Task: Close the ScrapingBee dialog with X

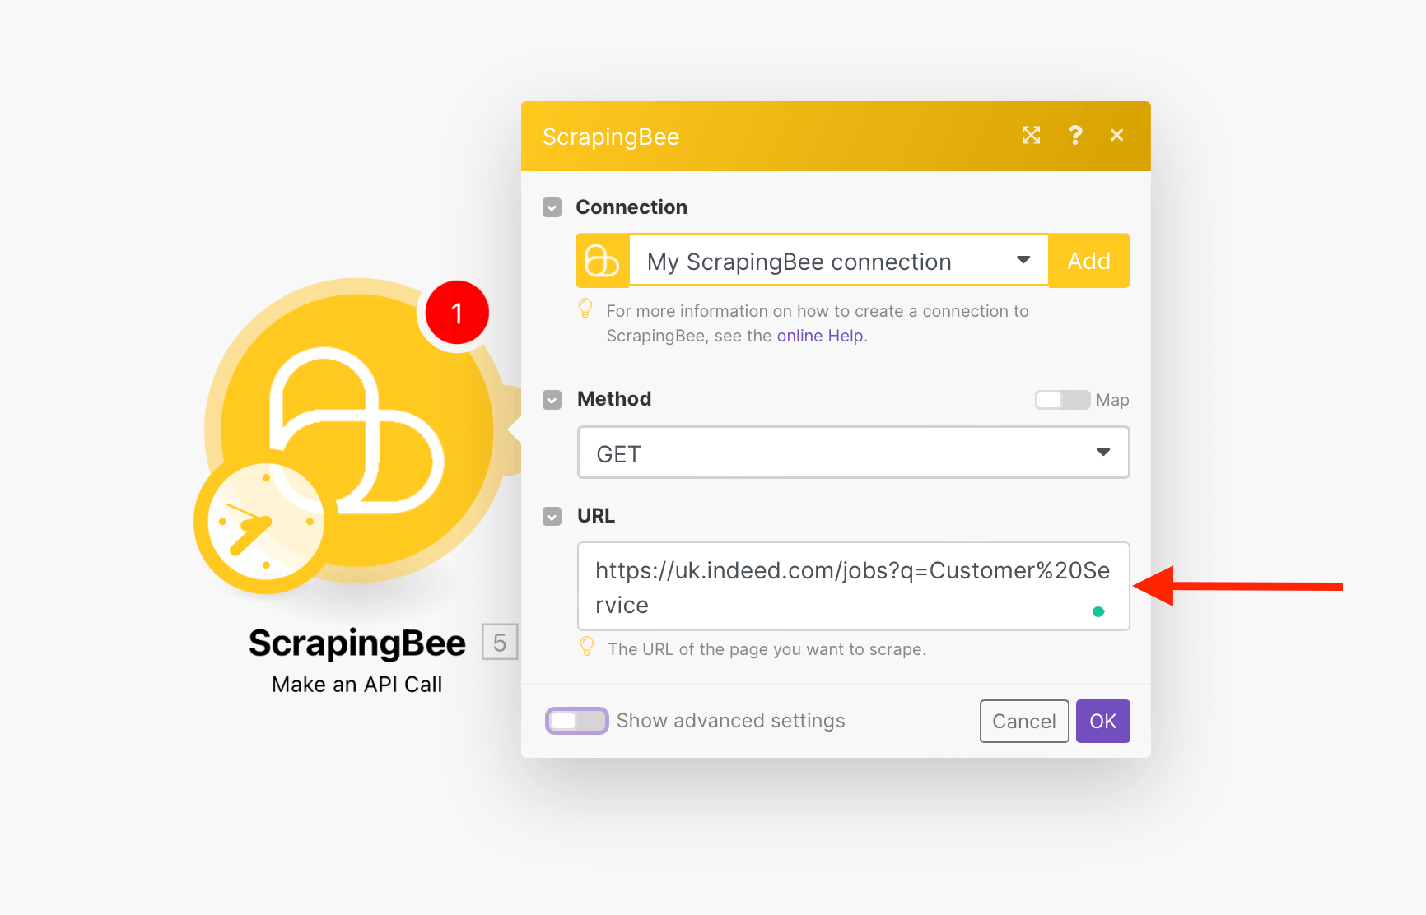Action: click(x=1116, y=136)
